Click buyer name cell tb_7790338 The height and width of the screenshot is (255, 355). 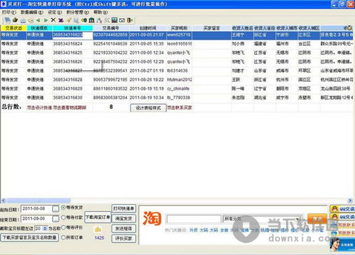point(179,98)
